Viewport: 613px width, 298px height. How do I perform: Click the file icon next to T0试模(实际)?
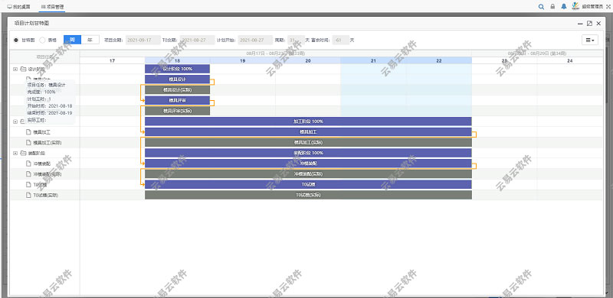[x=28, y=195]
